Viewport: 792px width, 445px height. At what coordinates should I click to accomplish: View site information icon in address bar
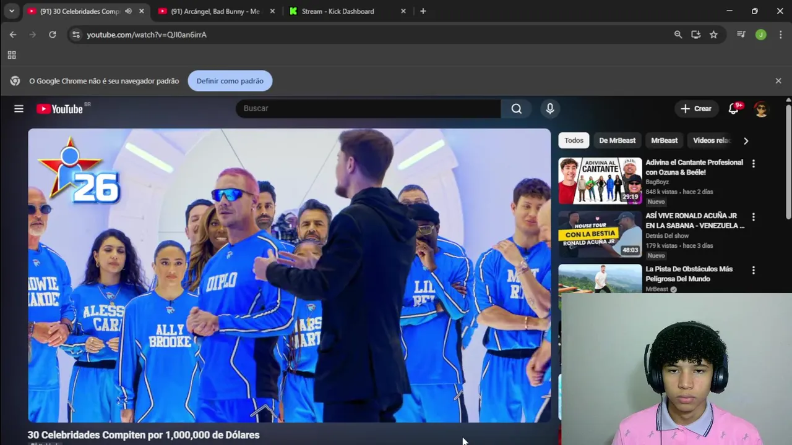coord(75,35)
